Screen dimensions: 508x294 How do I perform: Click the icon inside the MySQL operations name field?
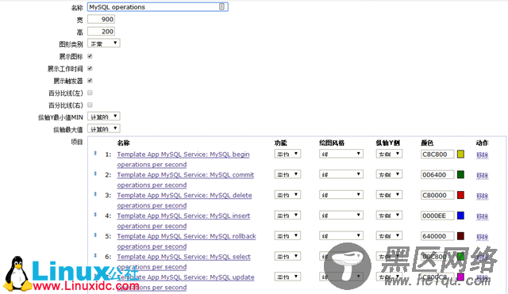[x=221, y=6]
